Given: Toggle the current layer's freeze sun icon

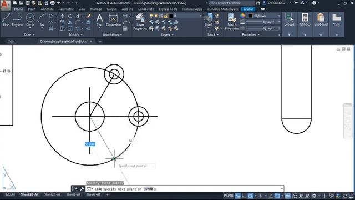Looking at the screenshot, I should click(156, 16).
